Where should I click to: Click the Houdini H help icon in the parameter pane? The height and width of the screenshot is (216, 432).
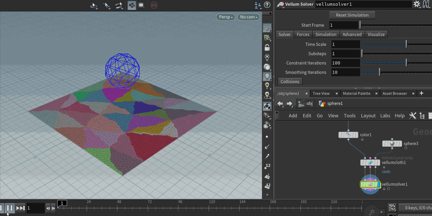pos(426,4)
